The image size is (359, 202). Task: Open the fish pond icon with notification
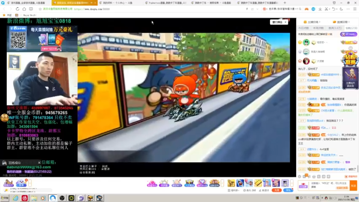21,183
